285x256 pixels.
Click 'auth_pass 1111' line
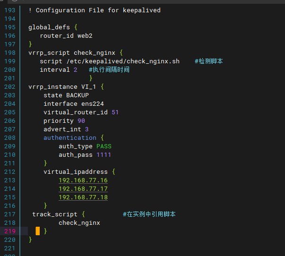click(85, 155)
